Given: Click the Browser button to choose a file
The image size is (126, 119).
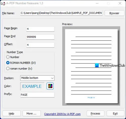Looking at the screenshot, I should pos(114,13).
